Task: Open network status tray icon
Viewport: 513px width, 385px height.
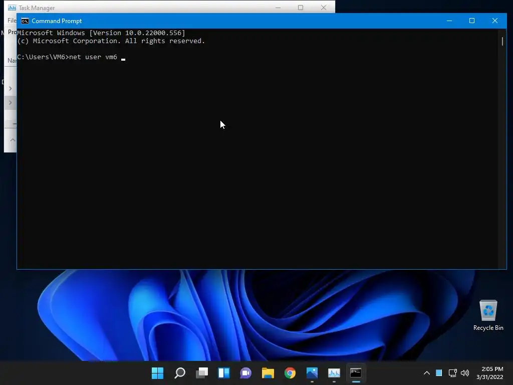Action: tap(452, 373)
